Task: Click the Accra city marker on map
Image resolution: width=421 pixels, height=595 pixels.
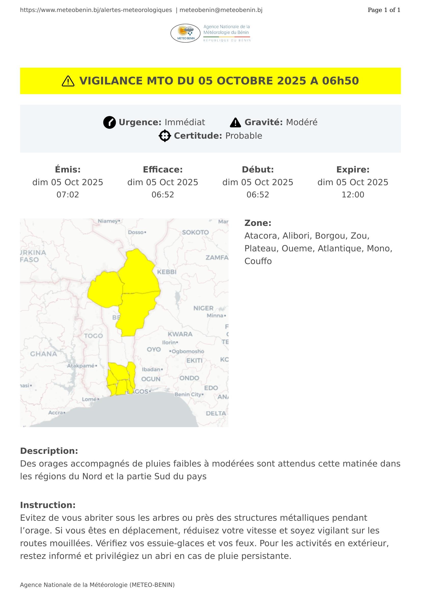Action: coord(64,413)
